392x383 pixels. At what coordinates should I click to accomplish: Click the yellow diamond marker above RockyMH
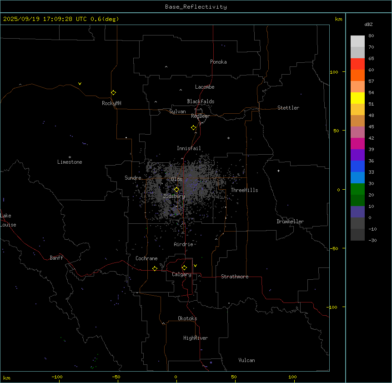pos(113,93)
